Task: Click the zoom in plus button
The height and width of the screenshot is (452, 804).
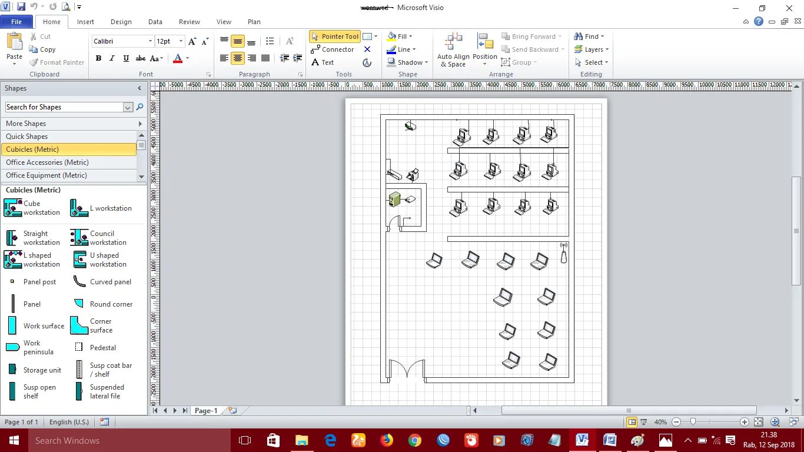Action: tap(745, 422)
